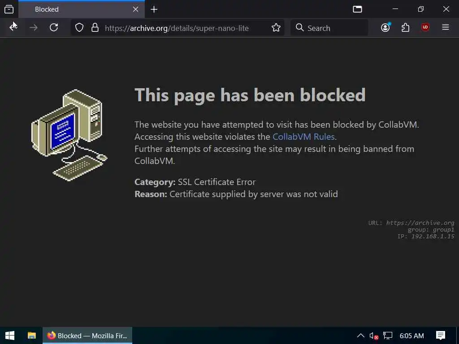Open the 6:05 AM clock

411,335
